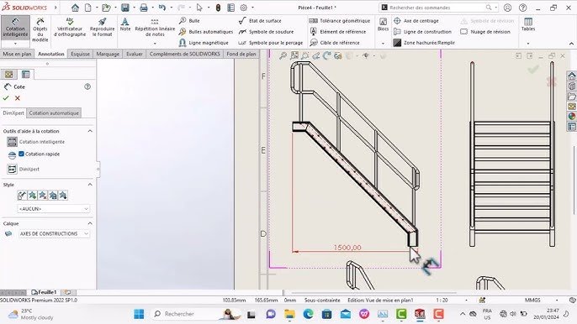Image resolution: width=577 pixels, height=324 pixels.
Task: Click the rebuild traffic light icon
Action: click(218, 8)
